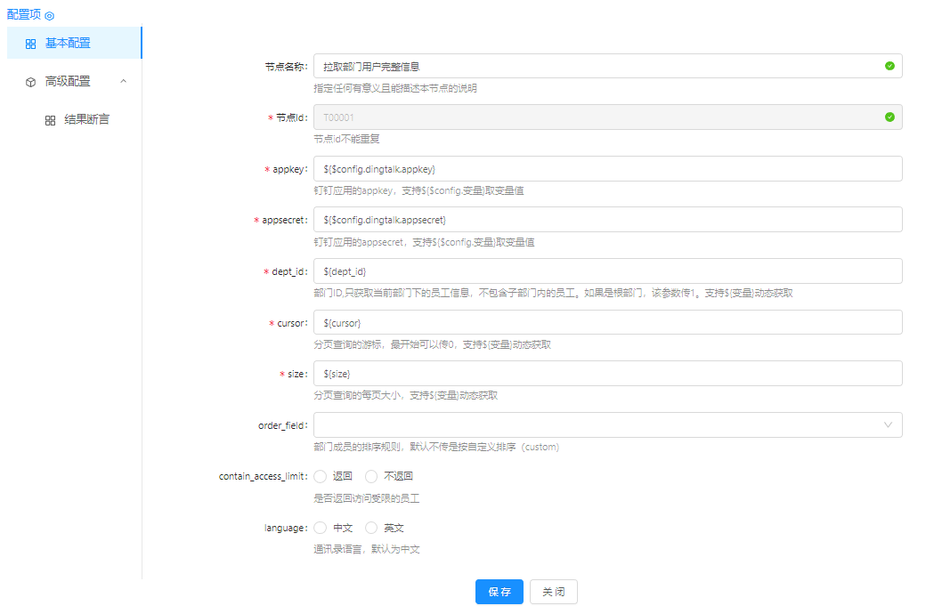Choose 中文 as the language
The image size is (942, 614).
[x=321, y=528]
